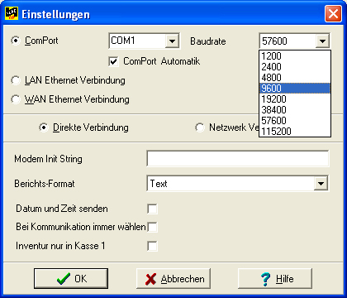Choose Netzwerk Verbindung radio button
The width and height of the screenshot is (347, 298).
point(200,127)
